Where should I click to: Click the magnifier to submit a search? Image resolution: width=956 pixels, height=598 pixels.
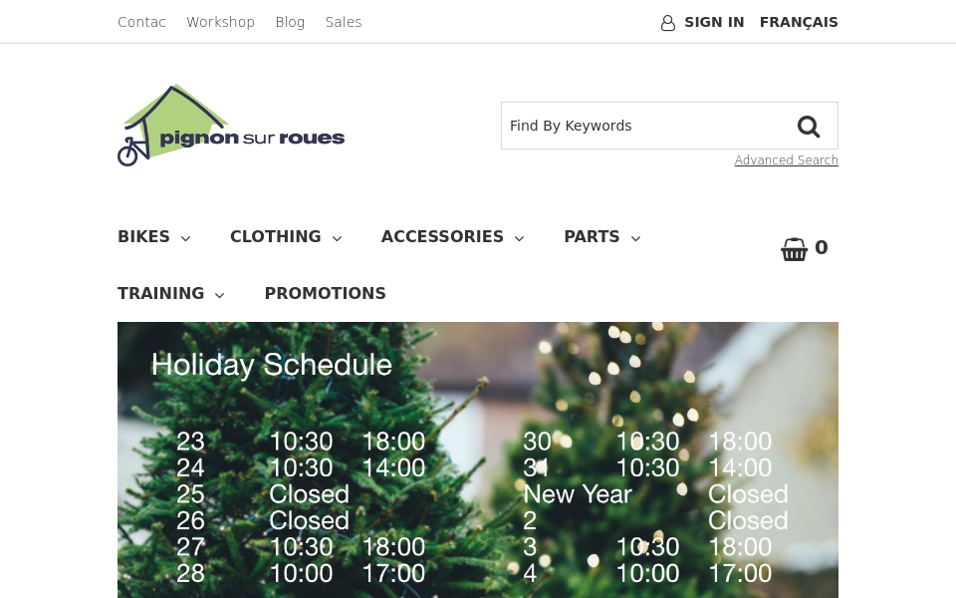pos(809,126)
